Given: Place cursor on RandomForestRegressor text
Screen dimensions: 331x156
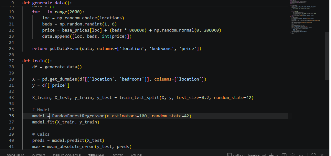Looking at the screenshot, I should tap(78, 116).
